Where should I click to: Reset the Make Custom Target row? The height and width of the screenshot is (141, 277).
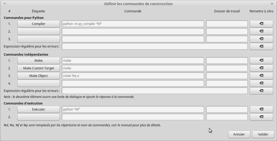tap(261, 68)
